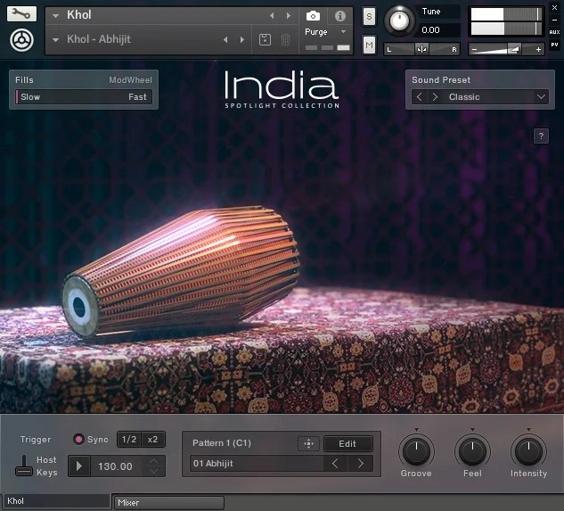Open the Feel knob options arrow
Image resolution: width=564 pixels, height=511 pixels.
click(472, 430)
